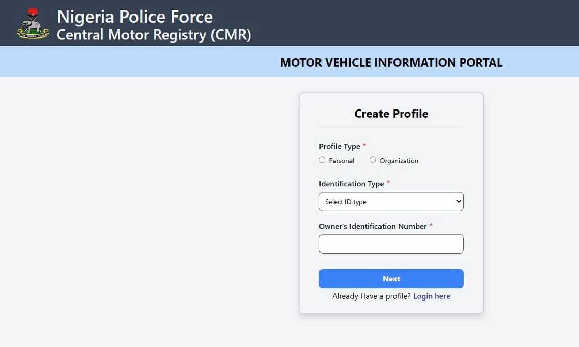579x347 pixels.
Task: Click the 'Identification Type' field label
Action: click(351, 184)
